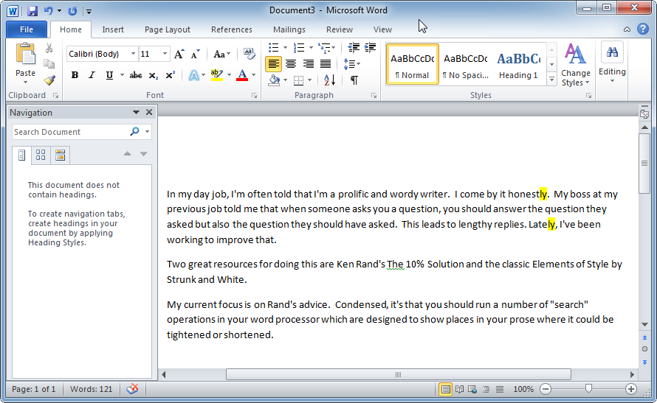Click the horizontal scrollbar thumb
The width and height of the screenshot is (657, 403).
pos(398,374)
